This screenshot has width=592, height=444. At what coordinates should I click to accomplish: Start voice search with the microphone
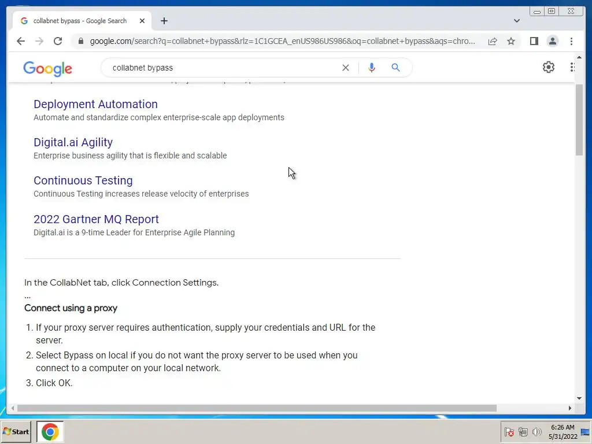(x=372, y=68)
